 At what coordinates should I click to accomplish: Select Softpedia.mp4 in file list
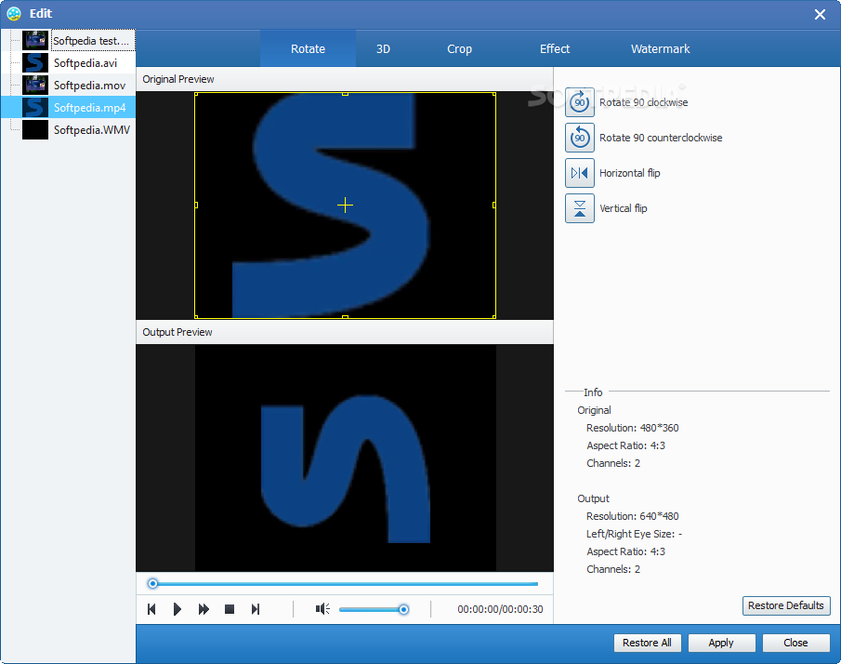click(x=68, y=107)
